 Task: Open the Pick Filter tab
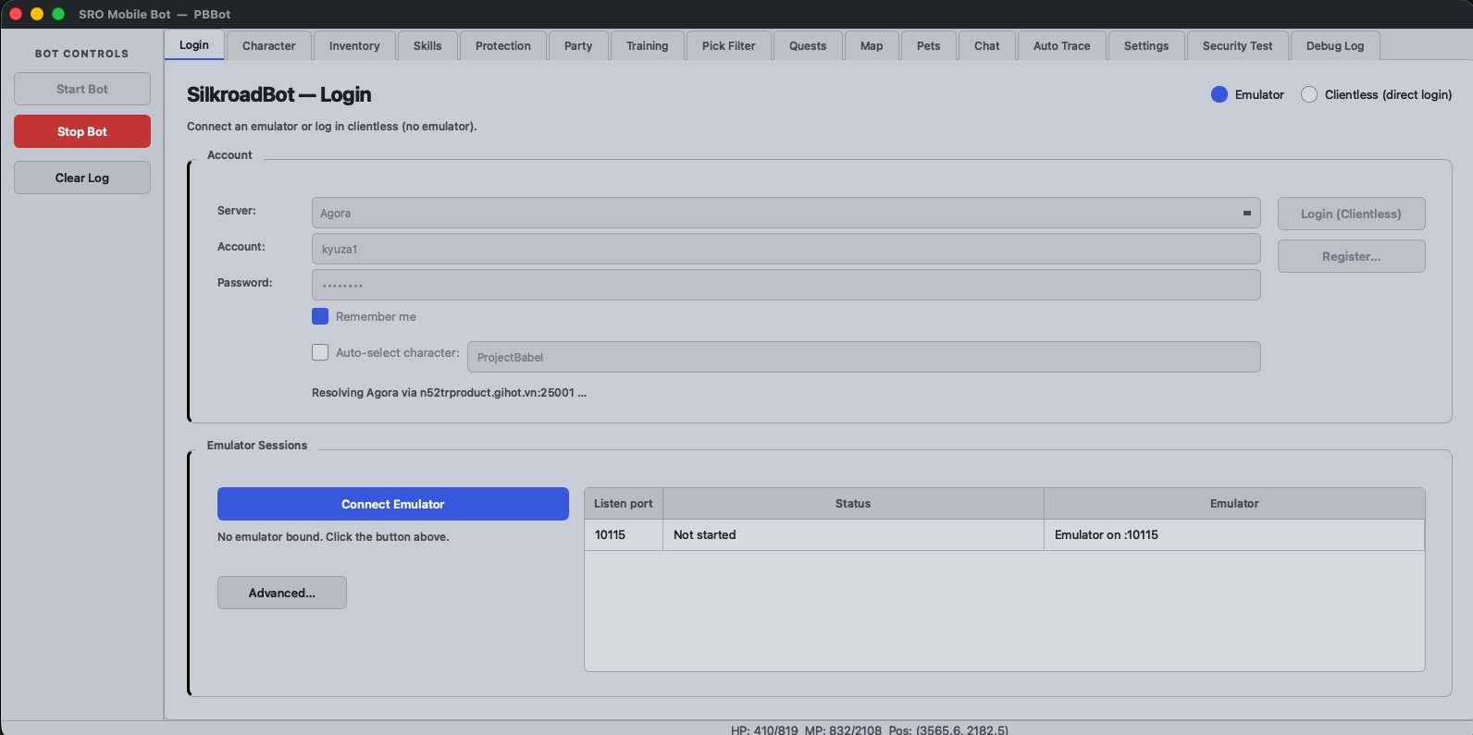tap(729, 45)
